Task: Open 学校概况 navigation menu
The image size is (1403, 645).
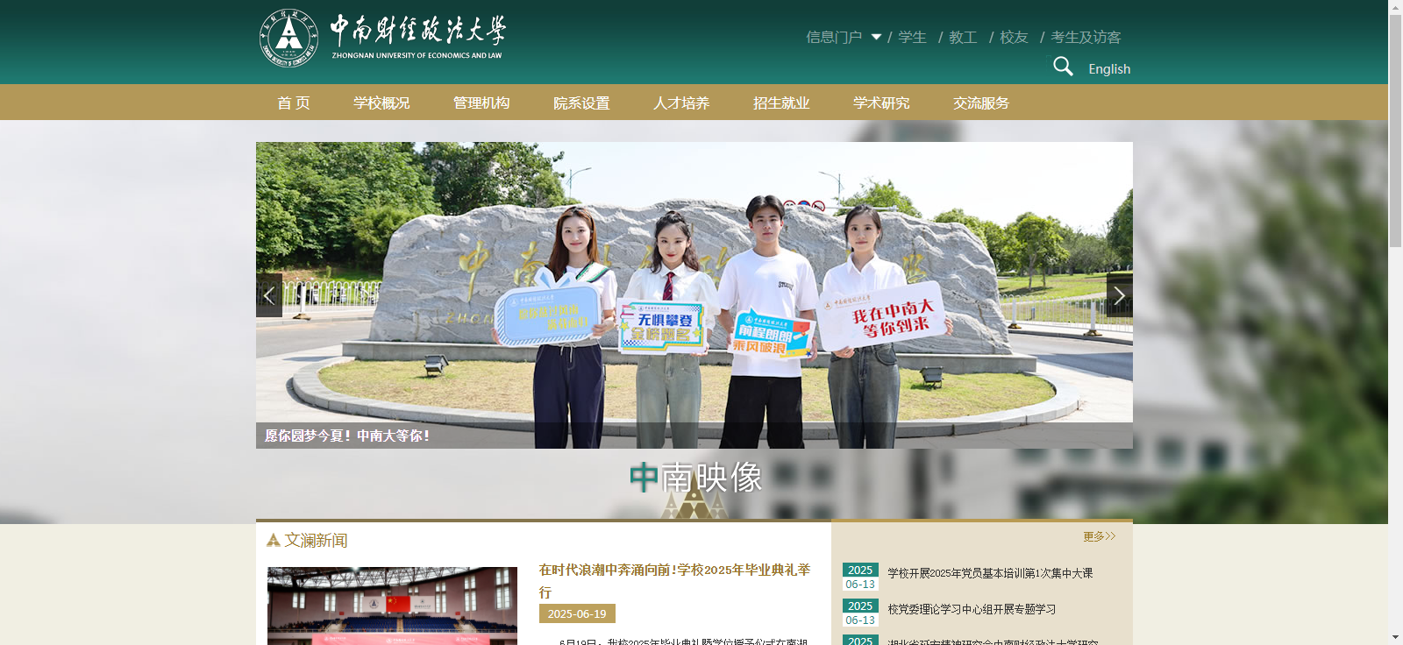Action: pyautogui.click(x=381, y=103)
